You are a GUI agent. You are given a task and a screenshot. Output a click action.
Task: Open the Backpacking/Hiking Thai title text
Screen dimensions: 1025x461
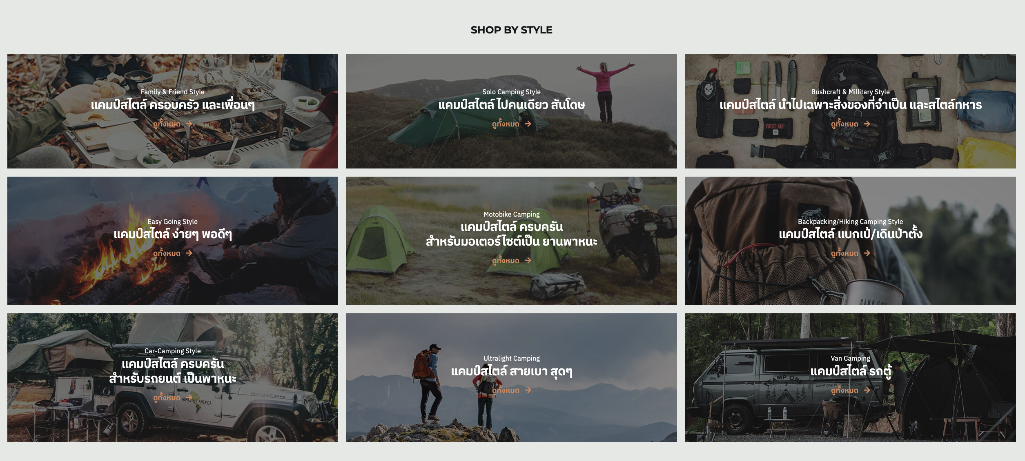coord(851,234)
